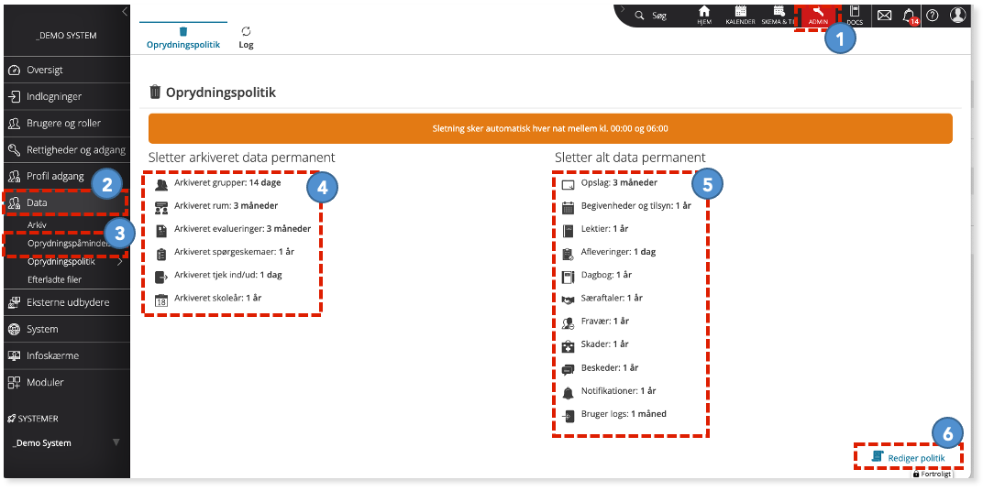
Task: Select the Oprydningspolitik tab
Action: coord(183,38)
